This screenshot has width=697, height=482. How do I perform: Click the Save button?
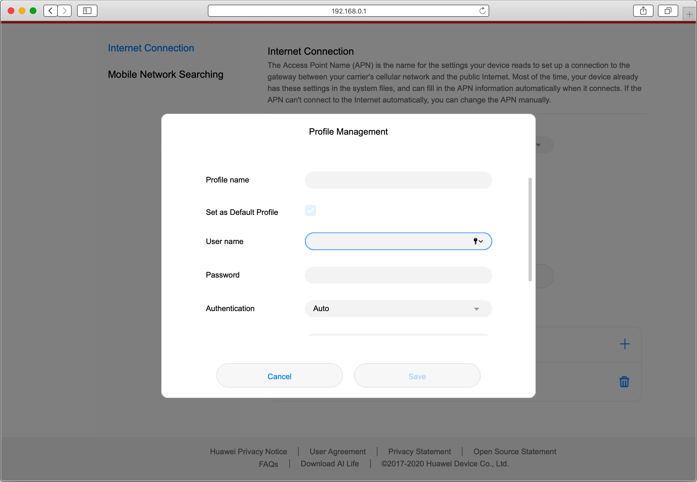tap(417, 376)
